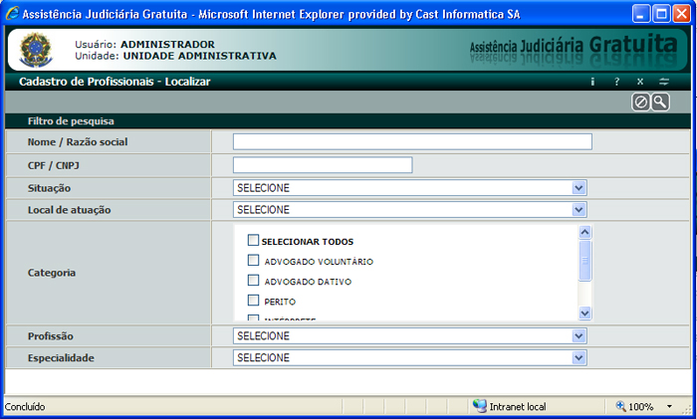Open the Profissão dropdown list
Viewport: 697px width, 419px height.
tap(580, 336)
